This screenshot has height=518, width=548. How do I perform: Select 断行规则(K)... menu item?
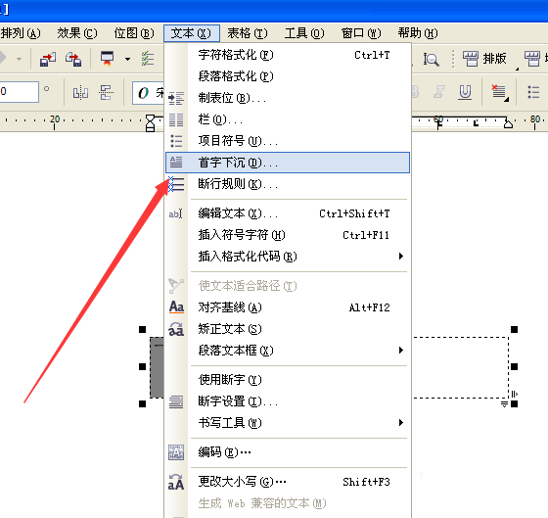[x=288, y=184]
